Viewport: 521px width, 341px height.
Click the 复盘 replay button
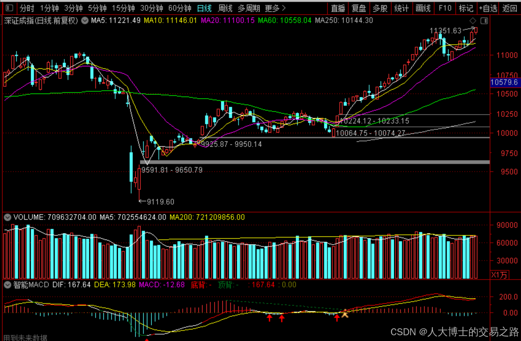[359, 8]
